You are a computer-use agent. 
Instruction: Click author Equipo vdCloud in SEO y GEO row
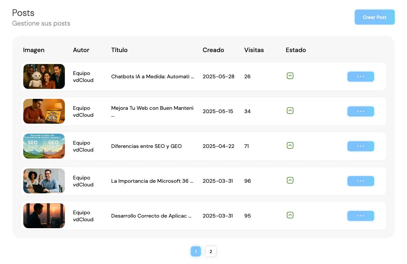[83, 146]
